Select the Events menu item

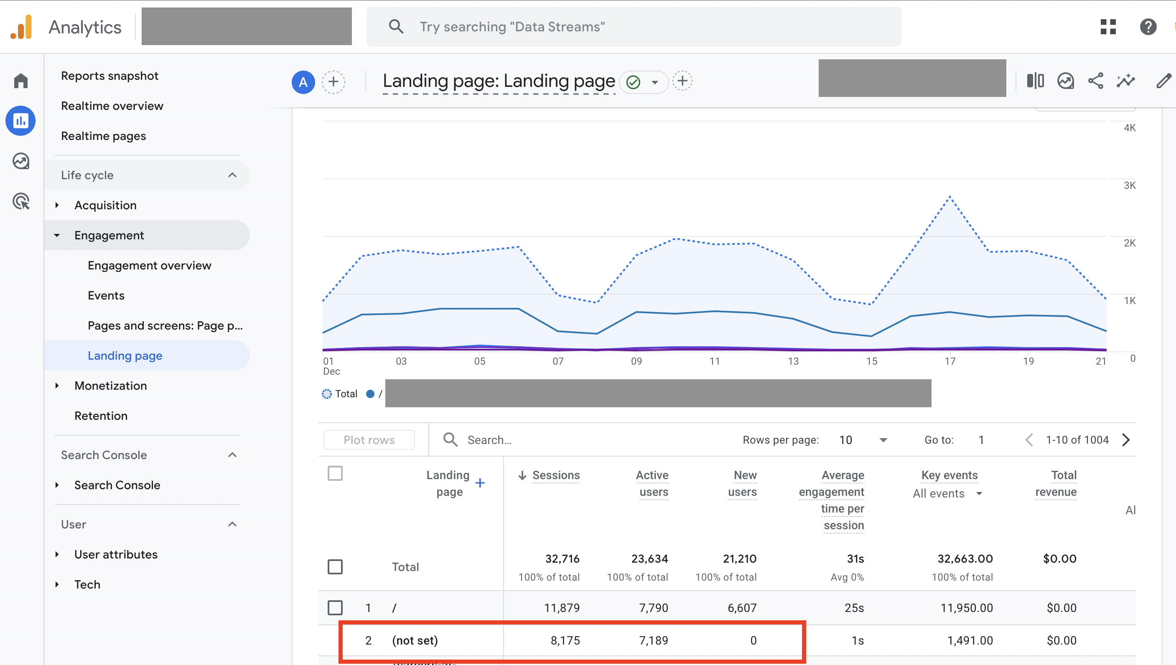tap(107, 294)
